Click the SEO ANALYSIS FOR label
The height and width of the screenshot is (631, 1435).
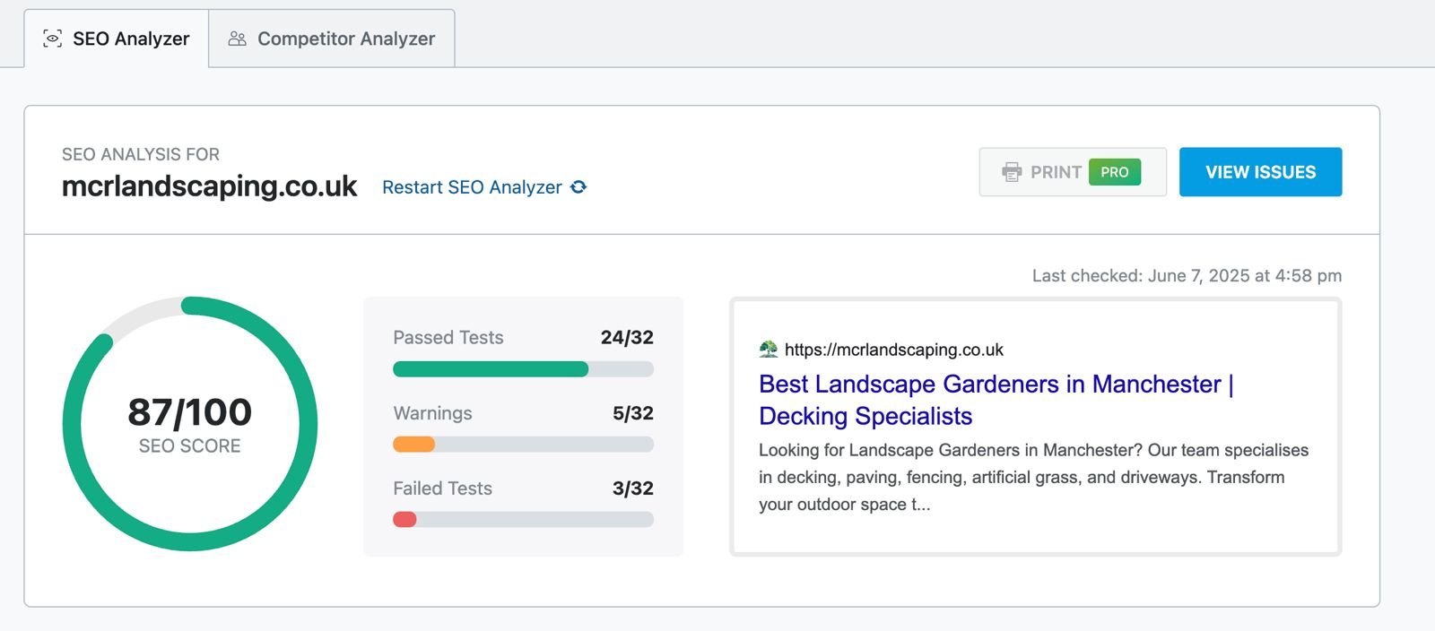tap(141, 154)
